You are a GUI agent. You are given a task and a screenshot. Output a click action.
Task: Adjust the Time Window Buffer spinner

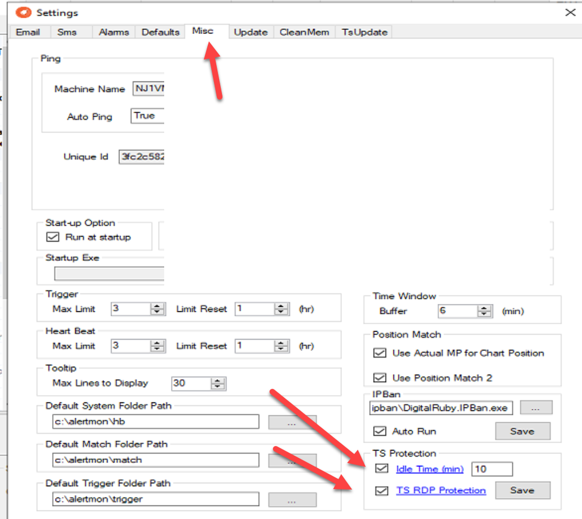click(x=484, y=311)
